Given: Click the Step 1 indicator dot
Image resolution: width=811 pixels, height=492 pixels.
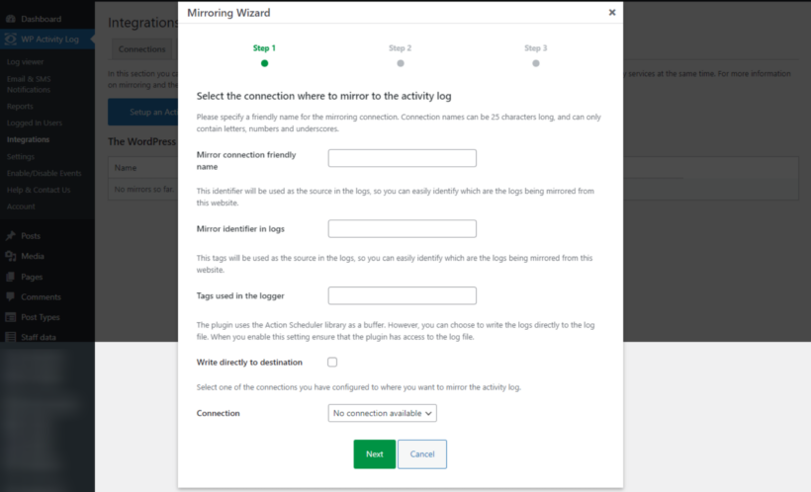Looking at the screenshot, I should point(264,63).
